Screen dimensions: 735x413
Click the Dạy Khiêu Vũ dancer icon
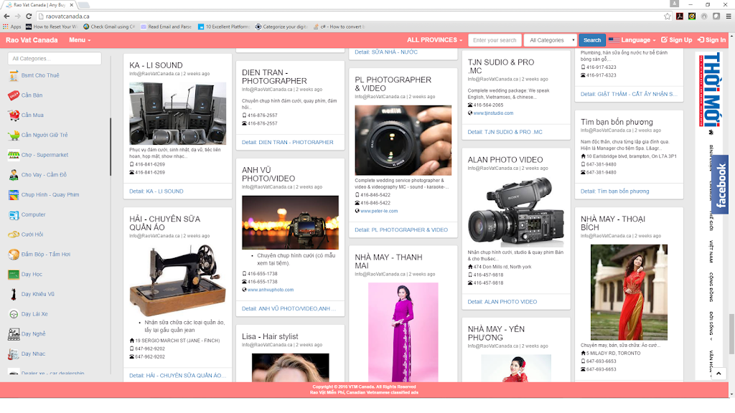click(14, 294)
